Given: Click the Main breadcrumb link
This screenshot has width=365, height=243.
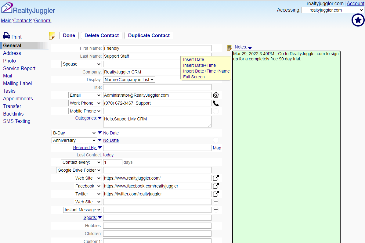Looking at the screenshot, I should pyautogui.click(x=6, y=20).
